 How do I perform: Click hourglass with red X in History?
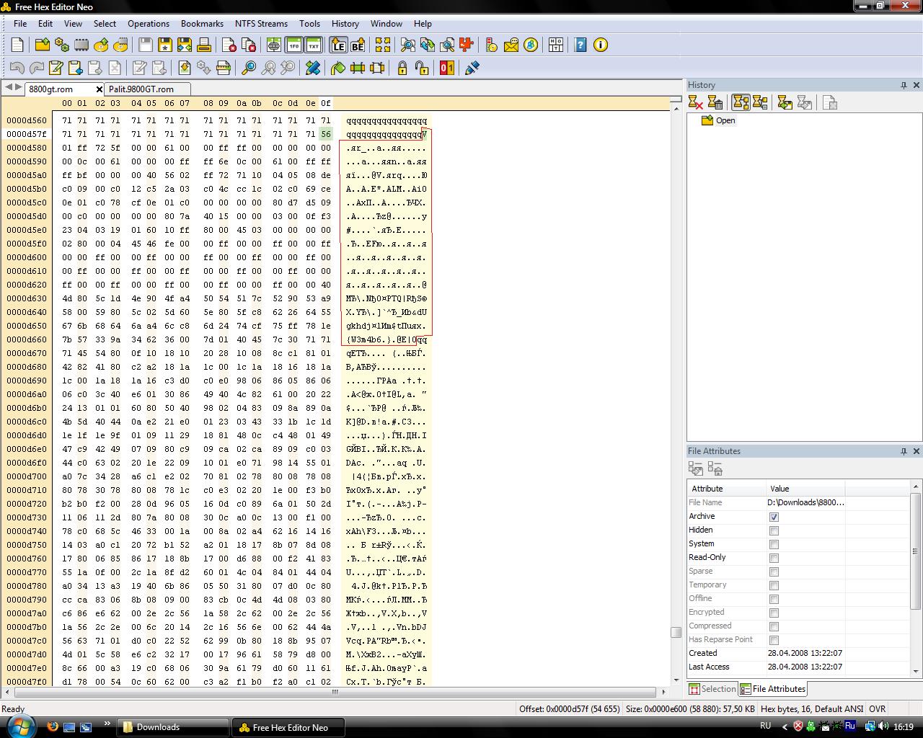point(696,103)
